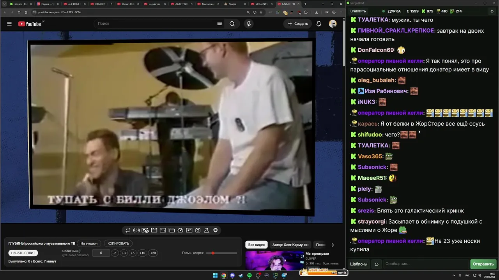Viewport: 499px width, 280px height.
Task: Add 1 minute to split
Action: click(x=115, y=253)
